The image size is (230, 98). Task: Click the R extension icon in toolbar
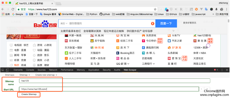coord(181,9)
